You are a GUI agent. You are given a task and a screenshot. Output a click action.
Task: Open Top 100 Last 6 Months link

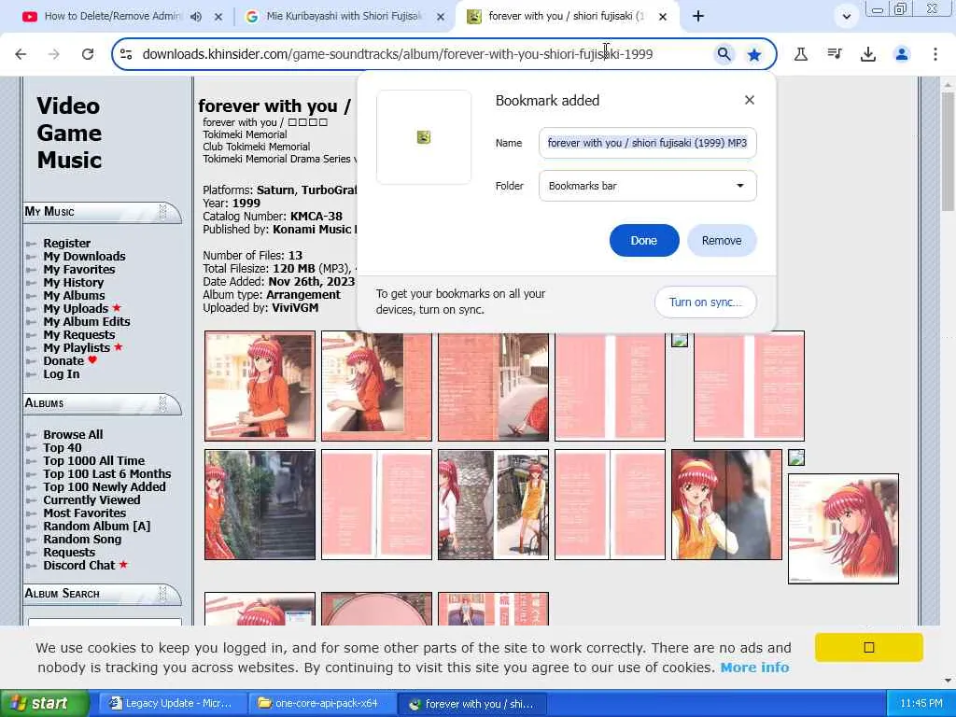(107, 473)
